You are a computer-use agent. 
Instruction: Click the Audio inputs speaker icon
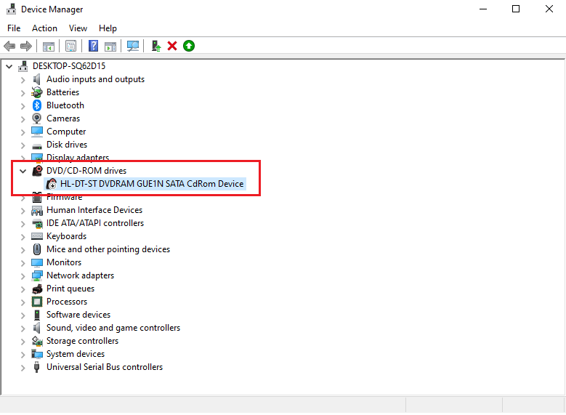click(x=37, y=79)
